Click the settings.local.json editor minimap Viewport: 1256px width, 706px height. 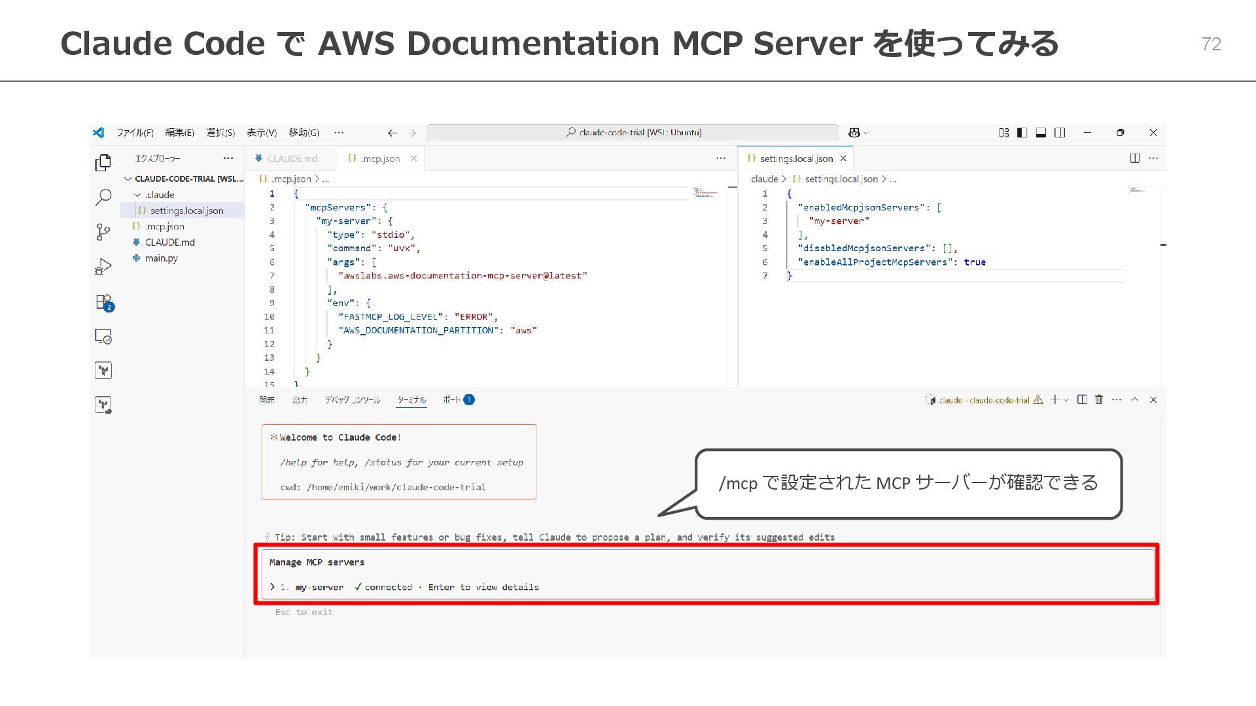coord(1137,190)
